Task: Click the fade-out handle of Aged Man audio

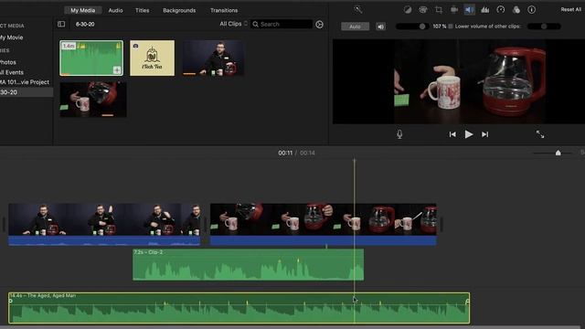Action: click(x=467, y=301)
